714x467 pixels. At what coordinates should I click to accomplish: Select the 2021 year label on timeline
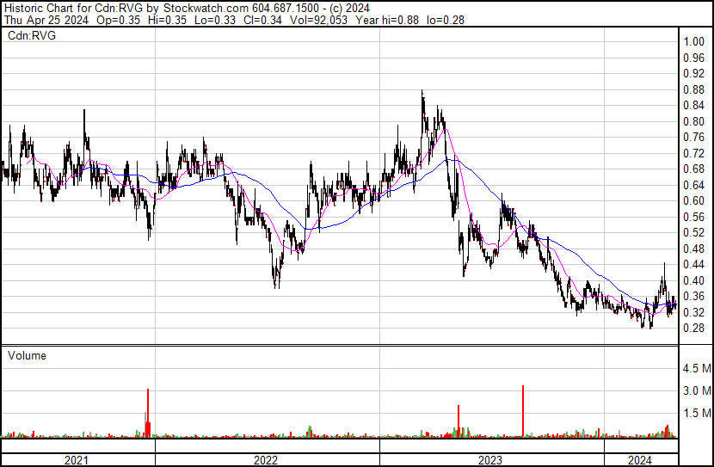(77, 460)
